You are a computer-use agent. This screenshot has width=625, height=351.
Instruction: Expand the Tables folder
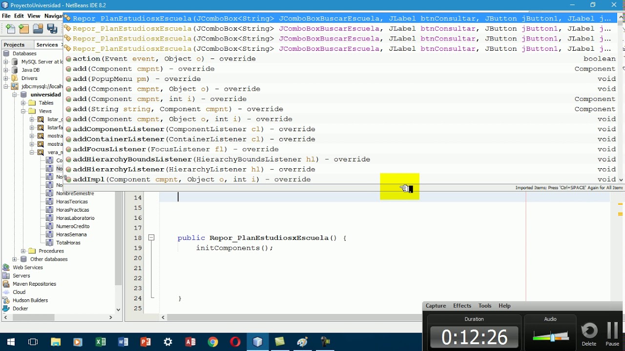point(23,103)
